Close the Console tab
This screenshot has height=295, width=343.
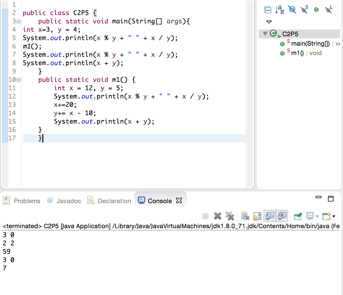click(x=179, y=200)
